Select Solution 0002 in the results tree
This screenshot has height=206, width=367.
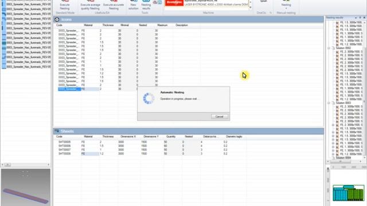[x=343, y=48]
